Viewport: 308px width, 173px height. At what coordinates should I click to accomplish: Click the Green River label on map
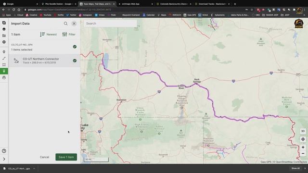[181, 87]
